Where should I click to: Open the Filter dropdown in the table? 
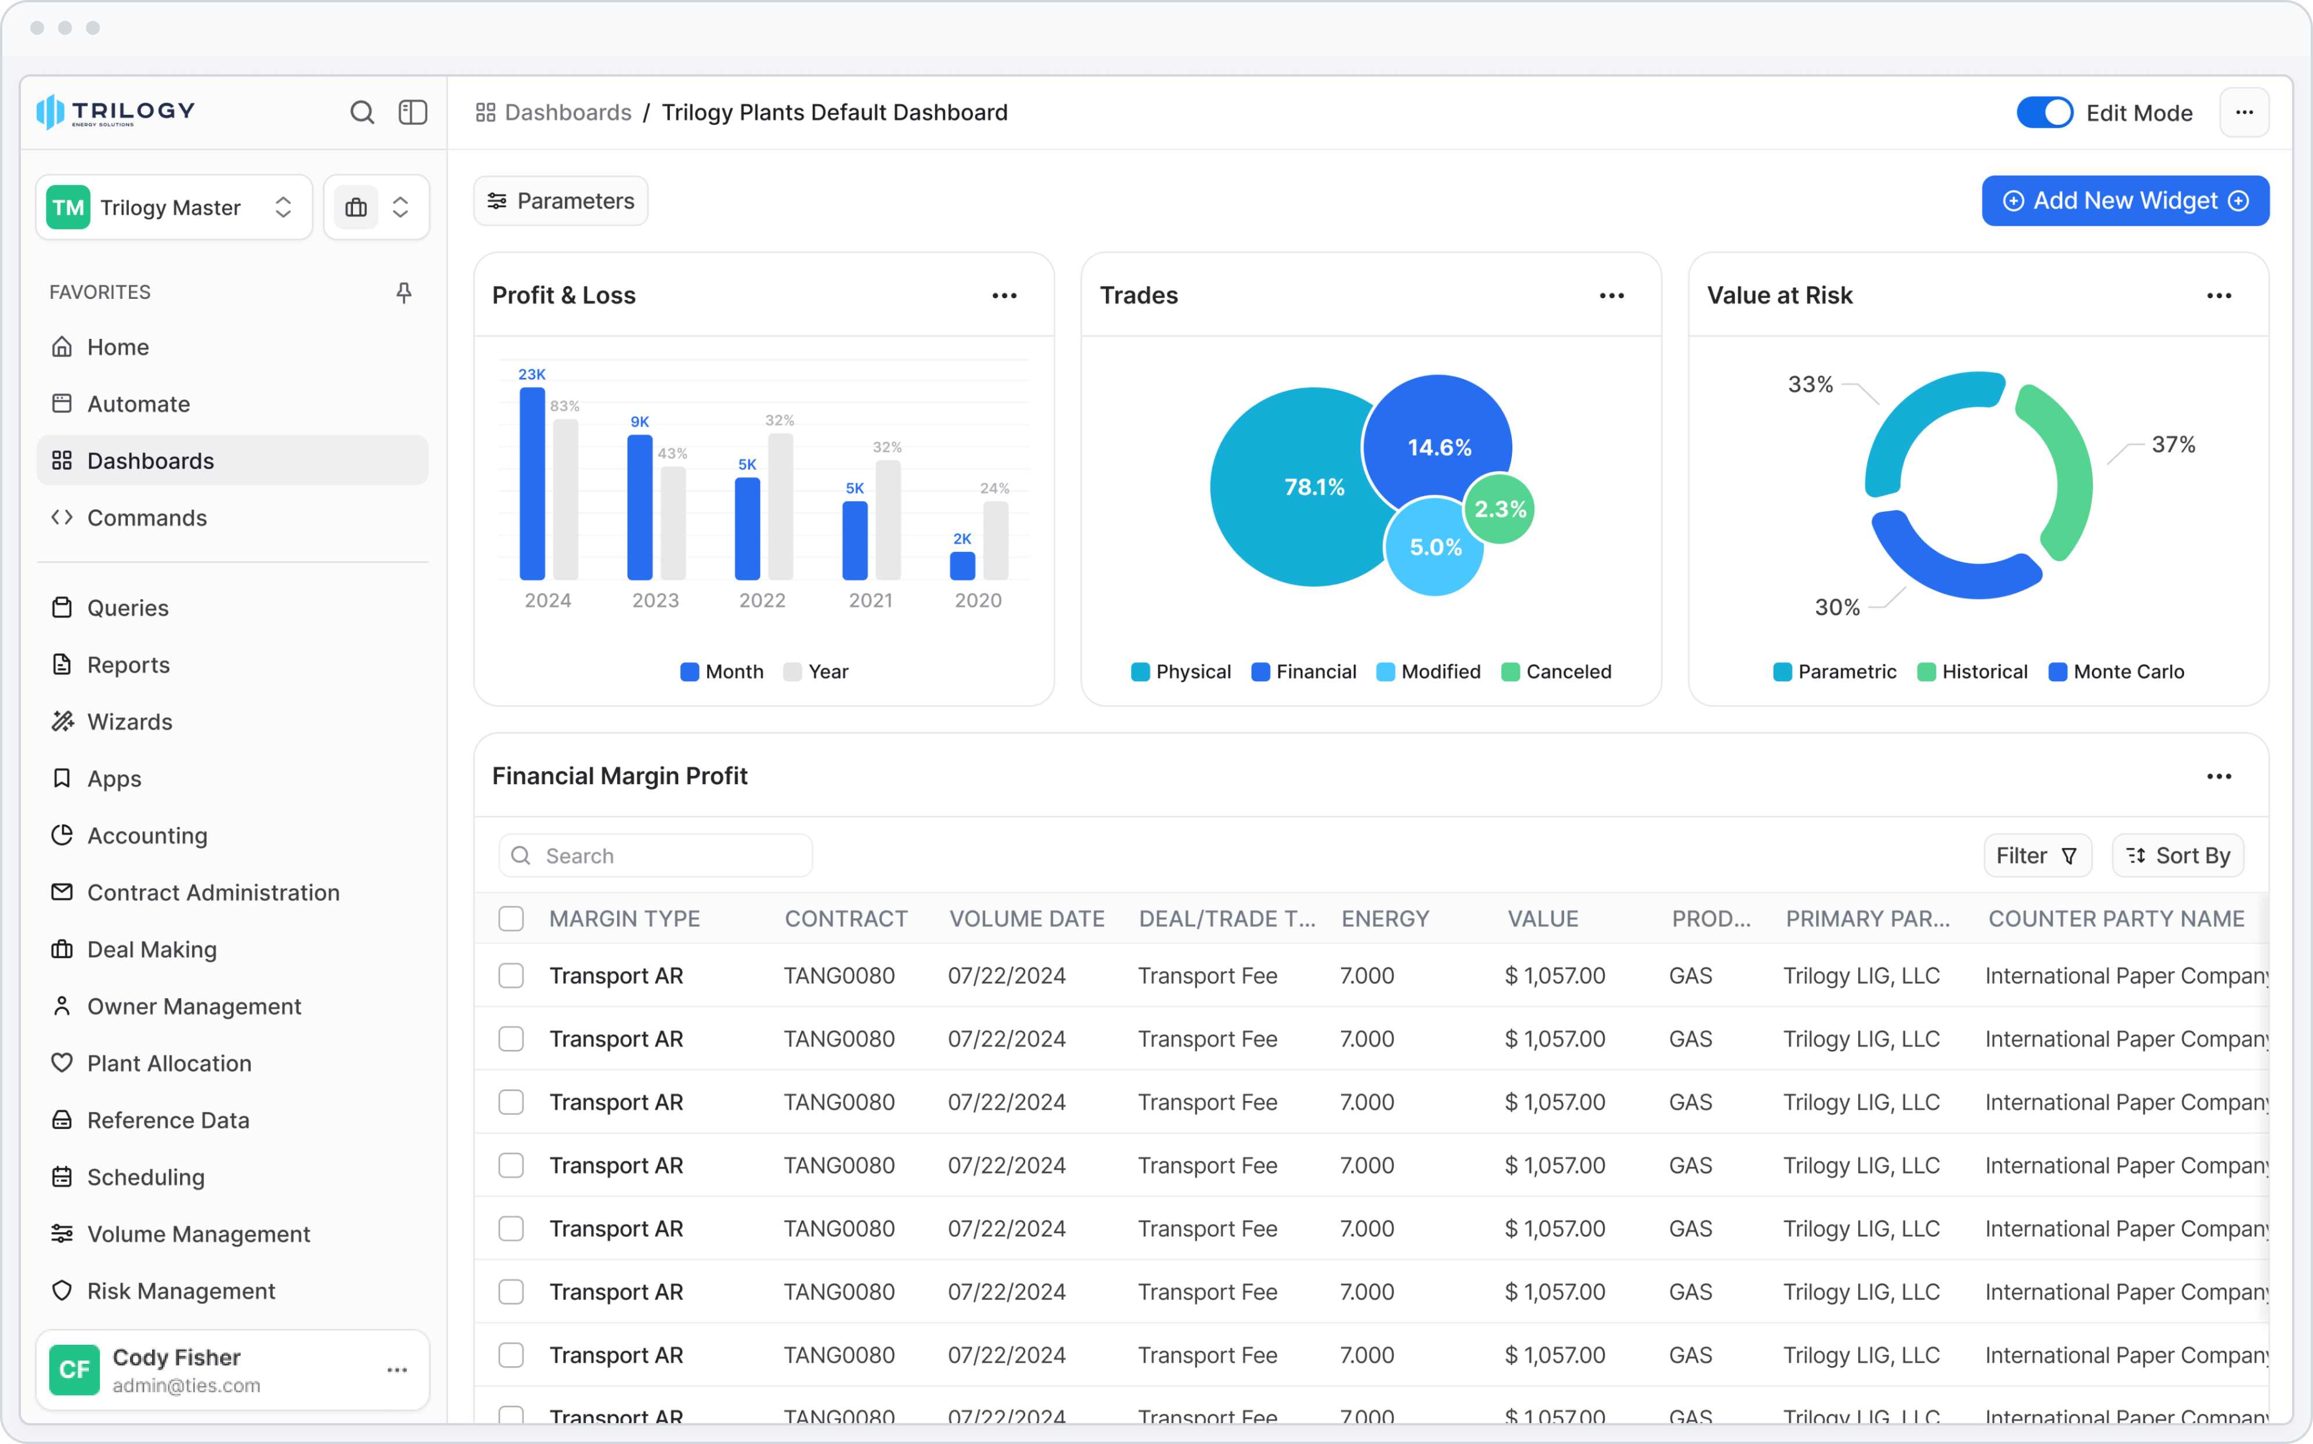pyautogui.click(x=2037, y=855)
